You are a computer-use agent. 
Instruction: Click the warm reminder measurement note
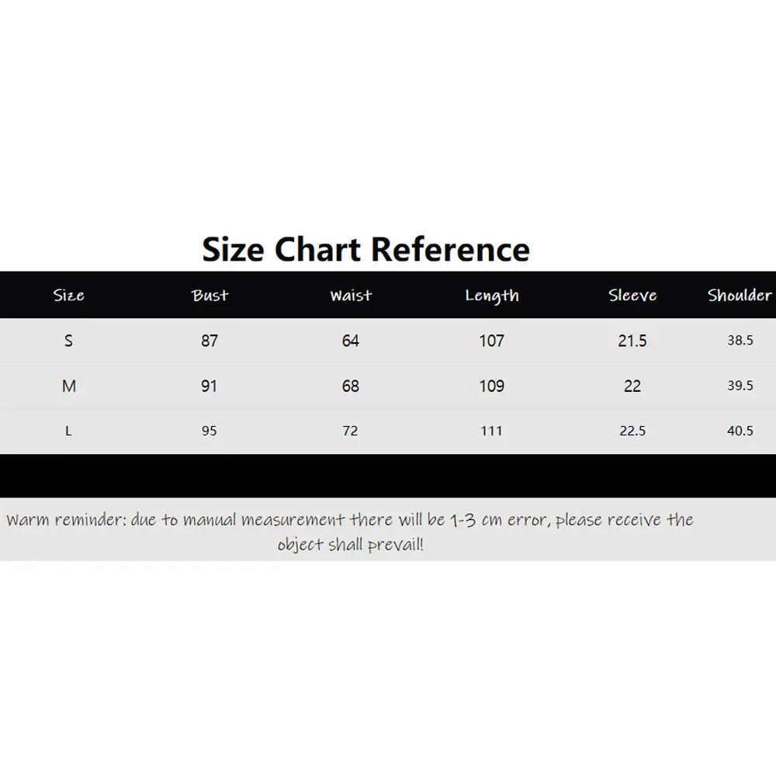(x=350, y=532)
